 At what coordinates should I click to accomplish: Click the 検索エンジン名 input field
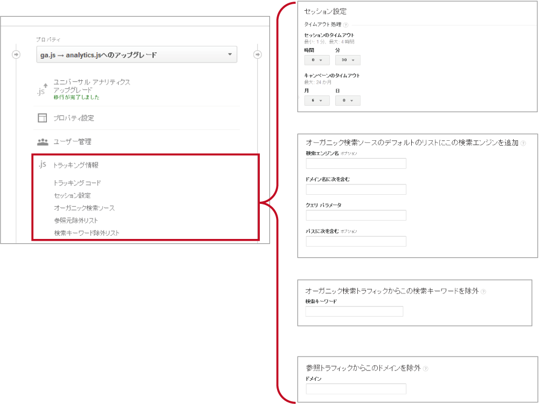356,163
